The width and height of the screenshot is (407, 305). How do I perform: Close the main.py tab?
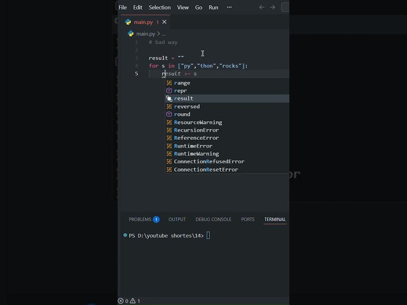point(164,22)
